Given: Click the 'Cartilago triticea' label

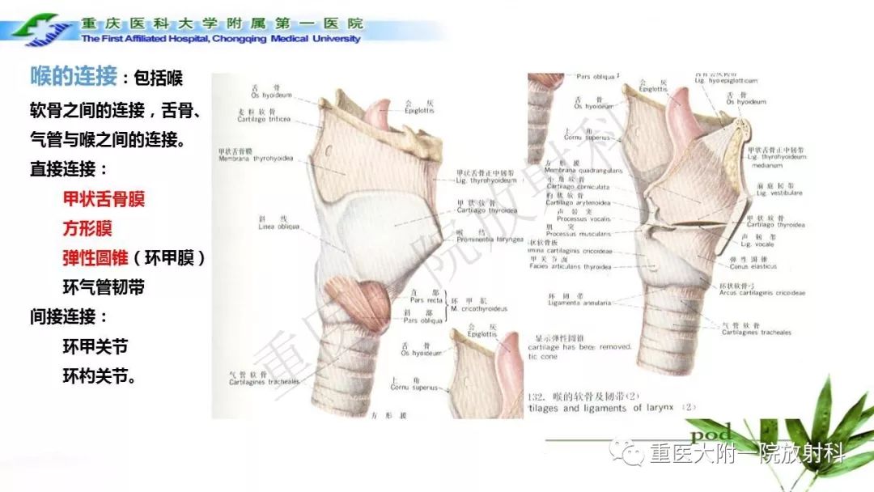Looking at the screenshot, I should (x=264, y=119).
